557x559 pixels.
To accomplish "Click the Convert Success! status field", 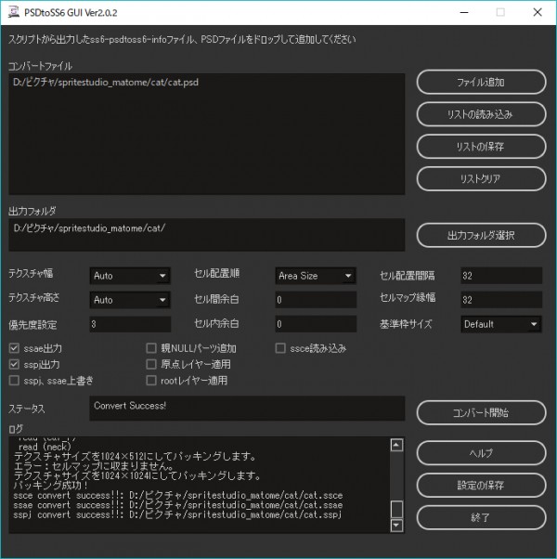I will click(x=247, y=409).
